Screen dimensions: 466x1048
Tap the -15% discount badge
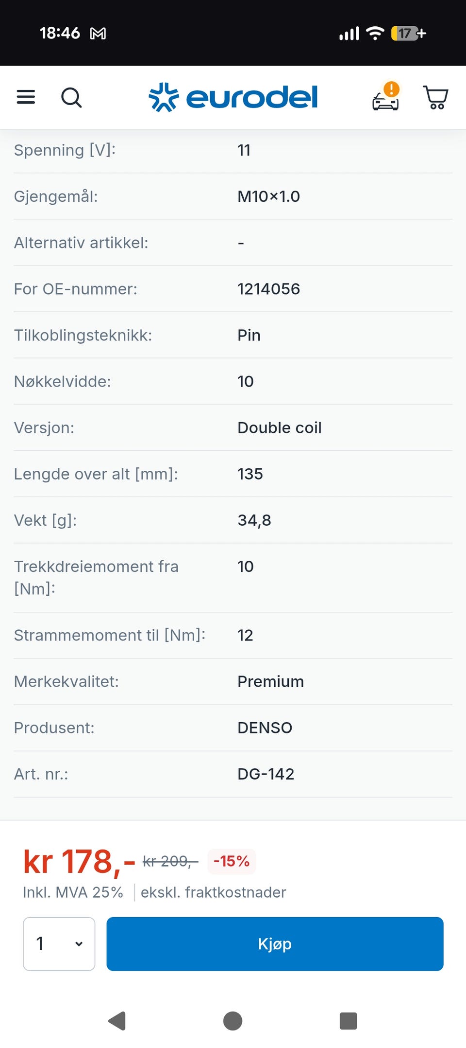click(232, 861)
